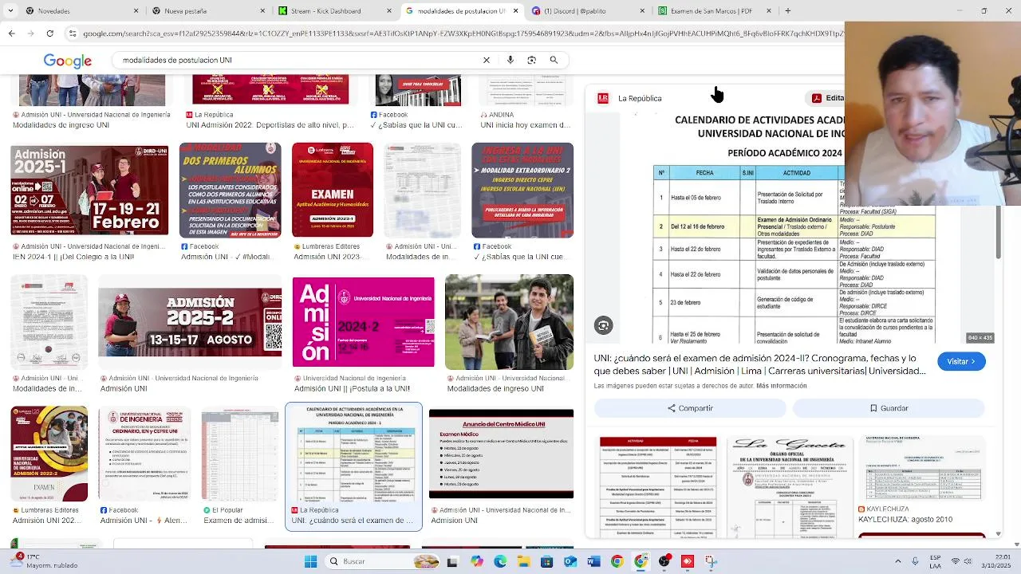The height and width of the screenshot is (574, 1021).
Task: Open Ingresa a la UNI modalidad thumbnail
Action: point(522,190)
